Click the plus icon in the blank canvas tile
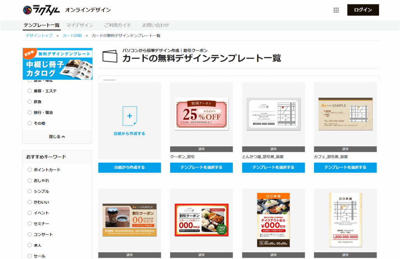The image size is (400, 259). pos(129,115)
